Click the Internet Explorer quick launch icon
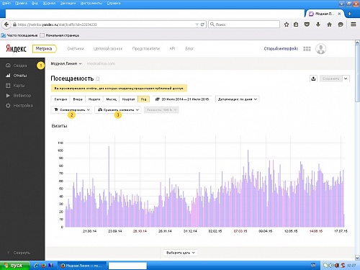The width and height of the screenshot is (360, 270). tap(36, 266)
